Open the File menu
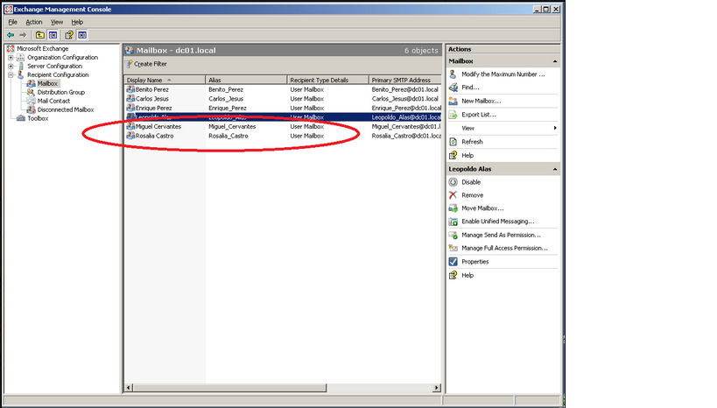Screen dimensions: 717x408 13,22
